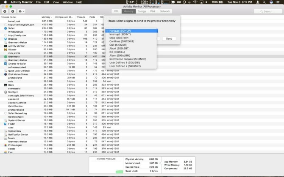Open the Window menu
The image size is (284, 177).
point(67,2)
